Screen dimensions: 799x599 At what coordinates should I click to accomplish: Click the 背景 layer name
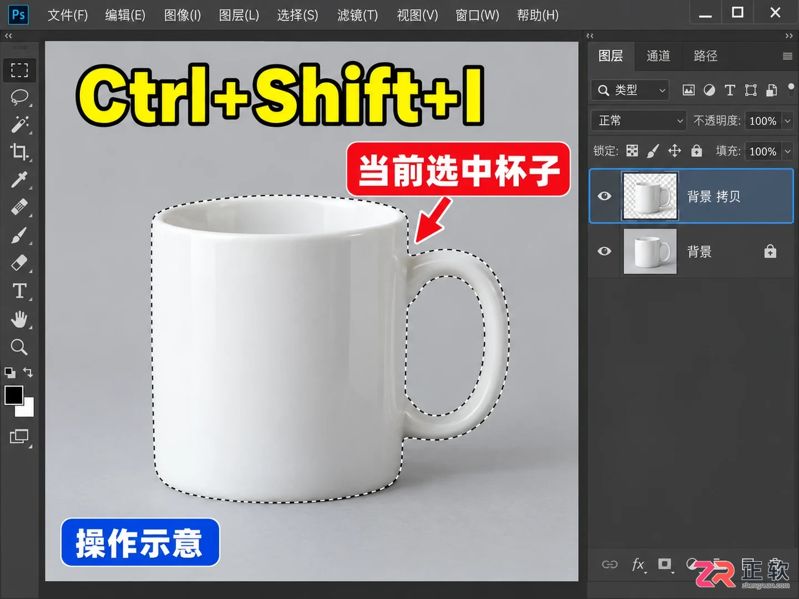click(700, 252)
